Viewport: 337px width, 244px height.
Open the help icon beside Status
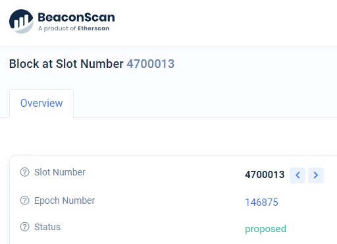(x=24, y=227)
